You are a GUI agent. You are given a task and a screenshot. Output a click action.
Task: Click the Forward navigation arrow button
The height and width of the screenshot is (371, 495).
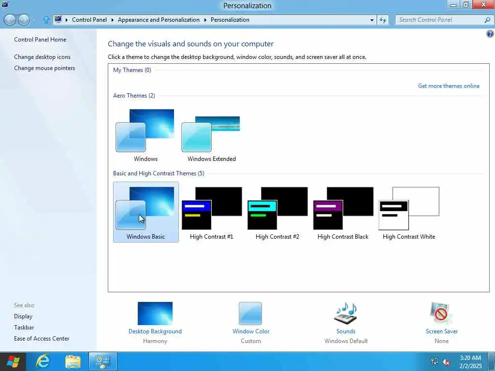[x=24, y=20]
